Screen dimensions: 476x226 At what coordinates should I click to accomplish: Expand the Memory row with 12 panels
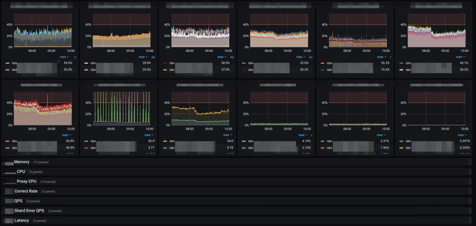point(22,162)
